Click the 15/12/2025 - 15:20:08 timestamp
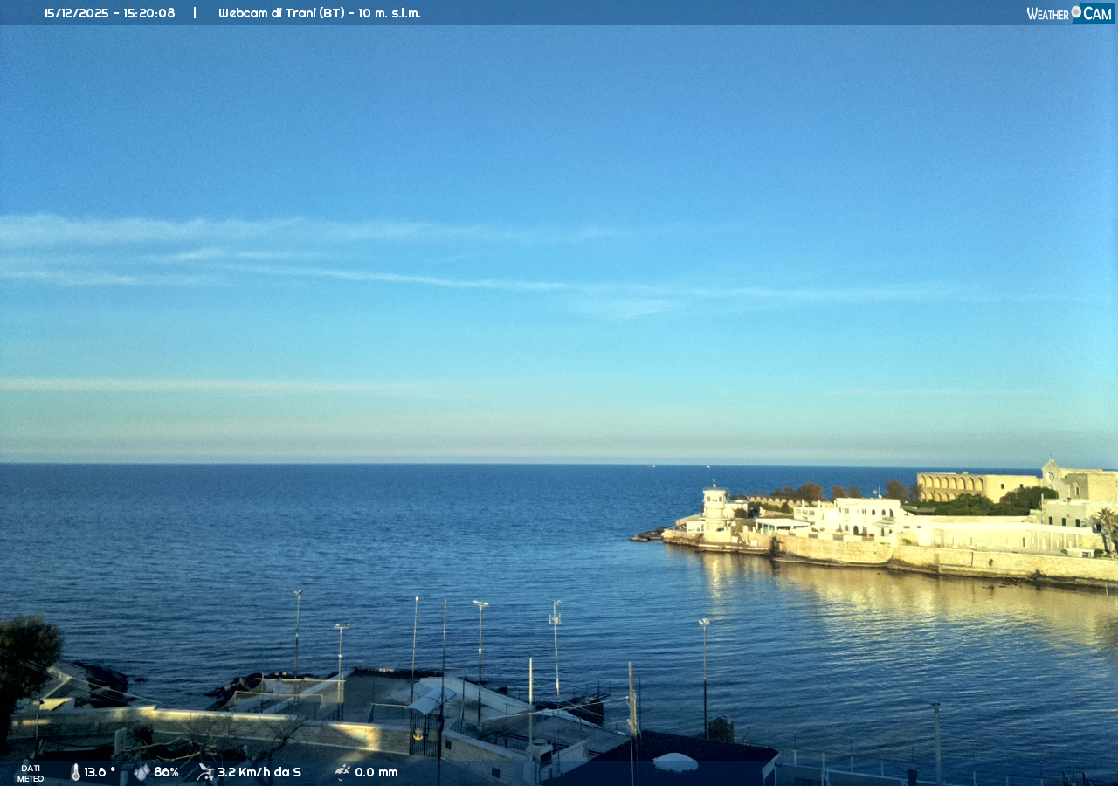This screenshot has height=786, width=1118. coord(109,13)
